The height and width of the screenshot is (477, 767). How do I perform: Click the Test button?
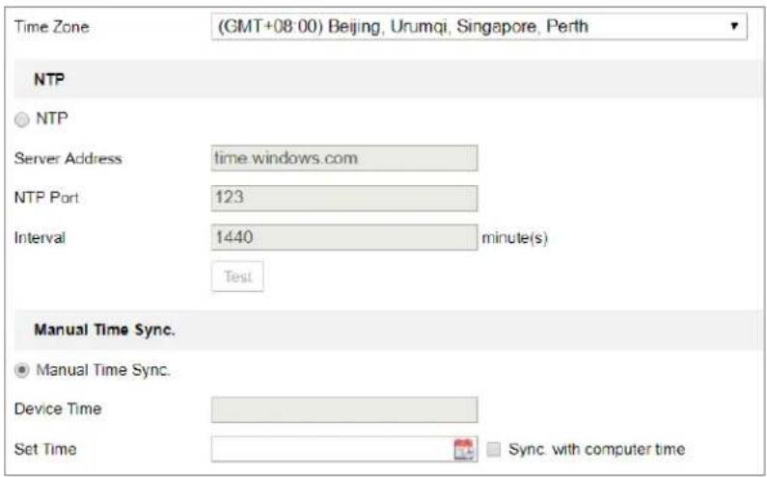[x=237, y=277]
